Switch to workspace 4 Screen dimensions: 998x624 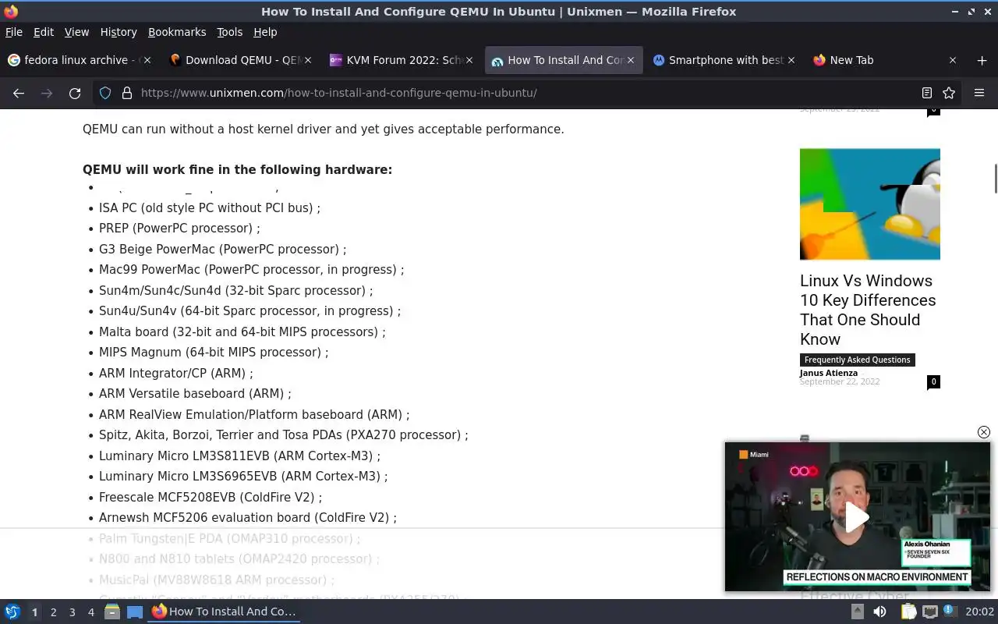[90, 612]
